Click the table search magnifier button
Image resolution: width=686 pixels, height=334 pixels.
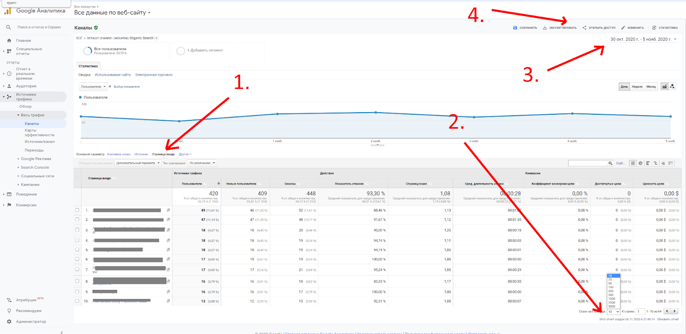(611, 163)
